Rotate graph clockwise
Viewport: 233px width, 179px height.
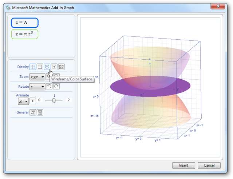(56, 86)
